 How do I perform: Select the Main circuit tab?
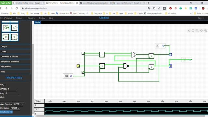click(37, 22)
